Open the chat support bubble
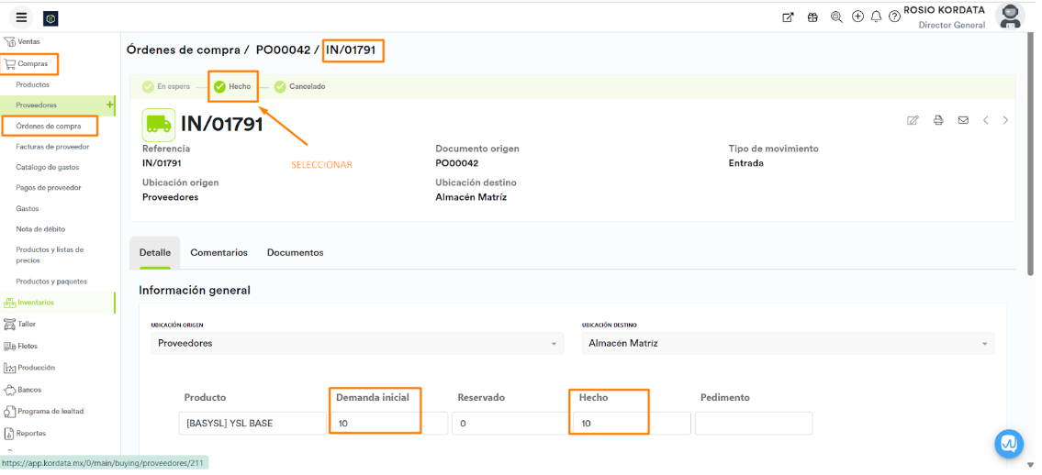Screen dimensions: 1042x475 coord(1009,444)
